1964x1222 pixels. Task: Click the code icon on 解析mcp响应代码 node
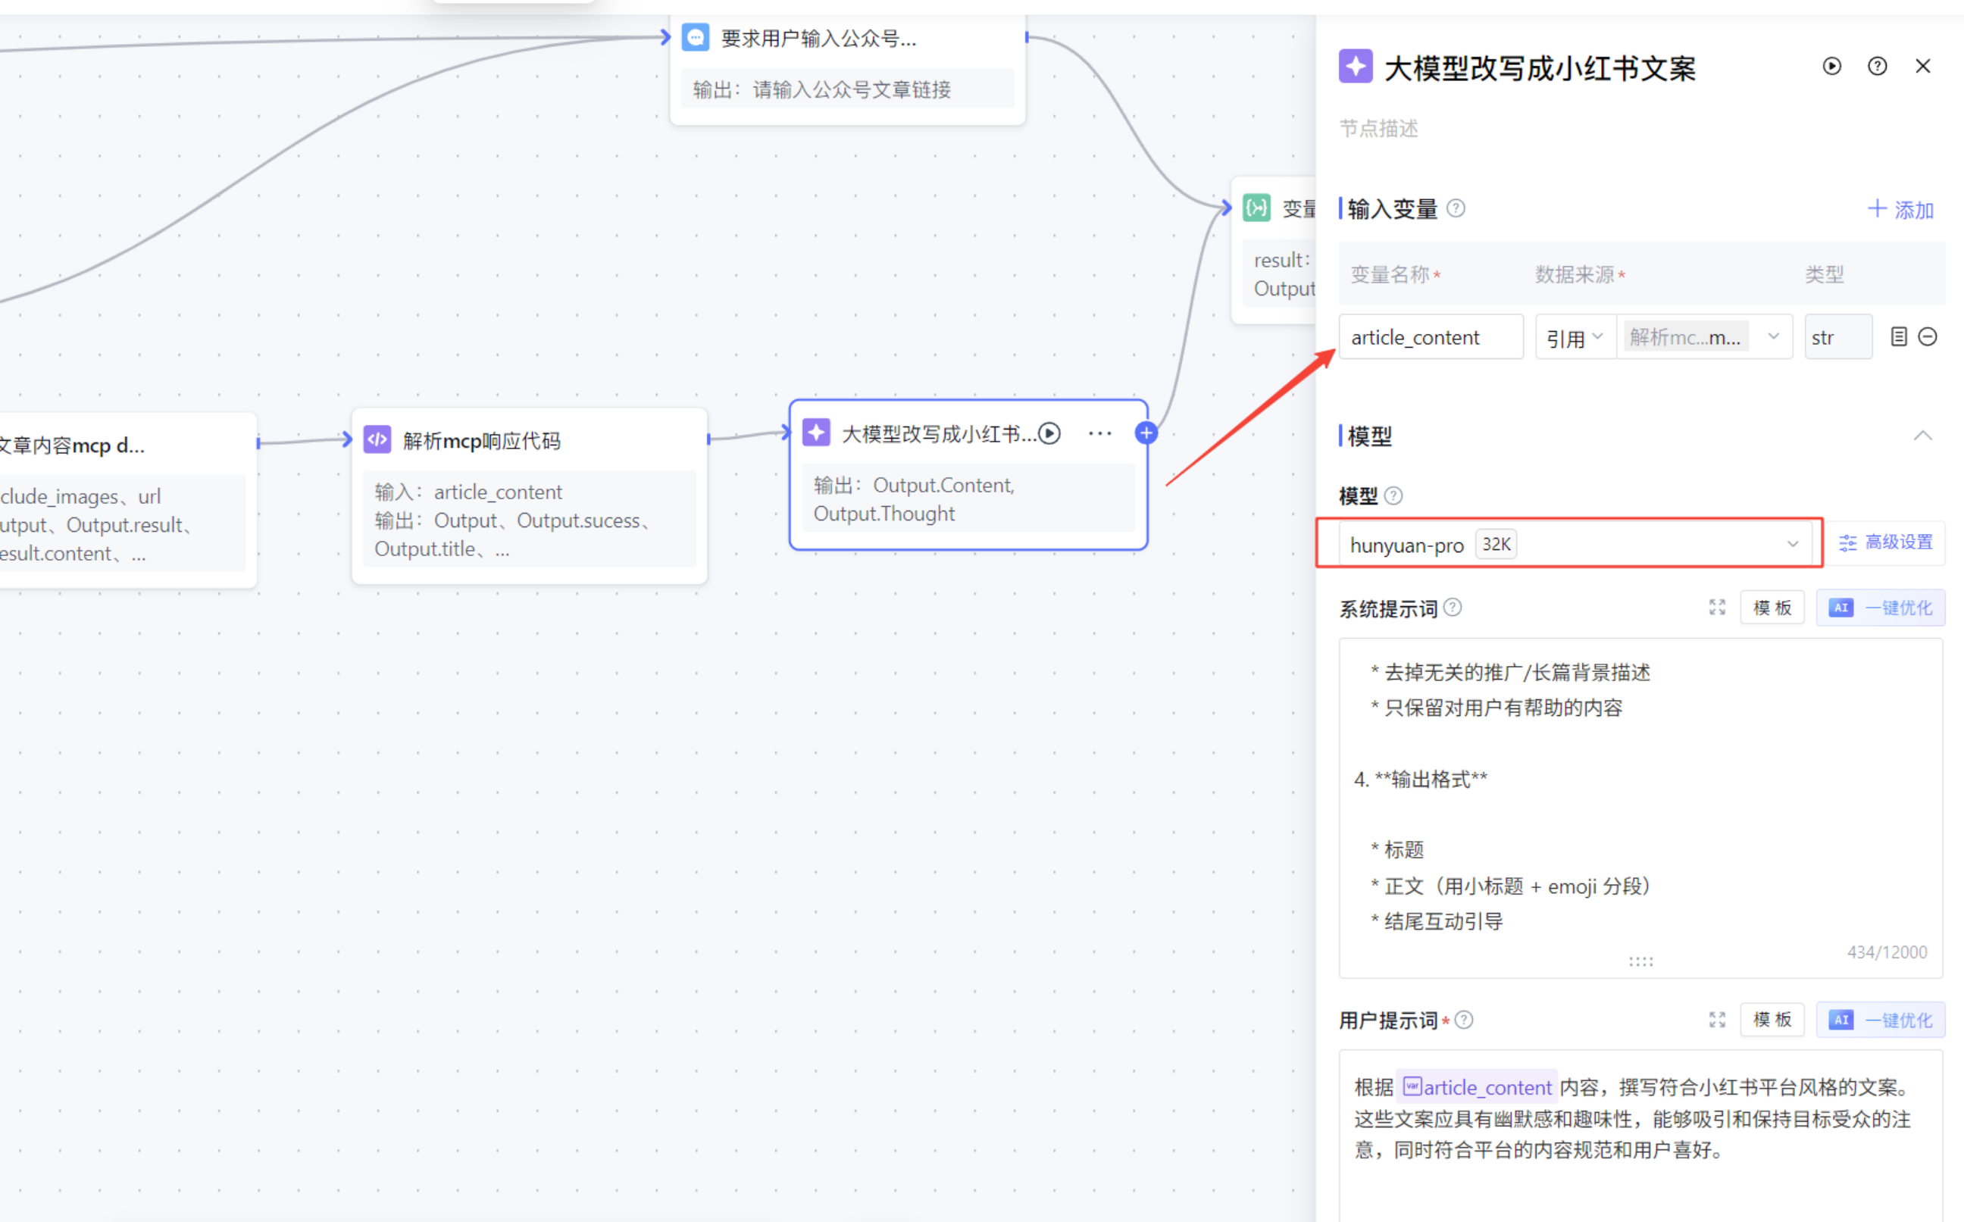(x=377, y=439)
